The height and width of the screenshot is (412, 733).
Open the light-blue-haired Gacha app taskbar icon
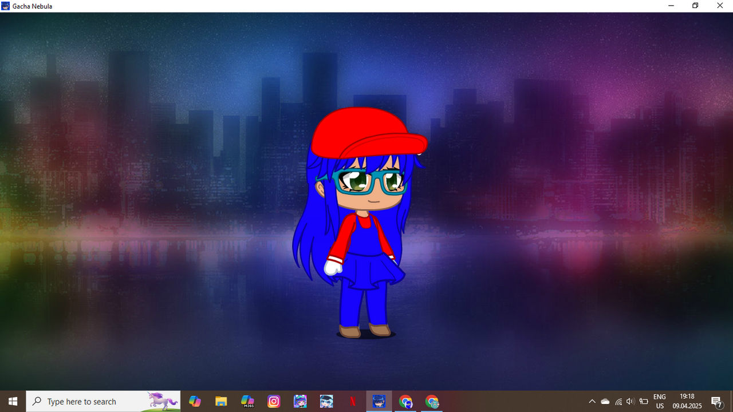(326, 402)
